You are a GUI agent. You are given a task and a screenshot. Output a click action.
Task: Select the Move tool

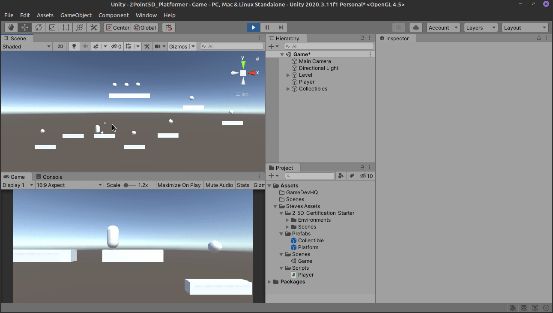[24, 27]
